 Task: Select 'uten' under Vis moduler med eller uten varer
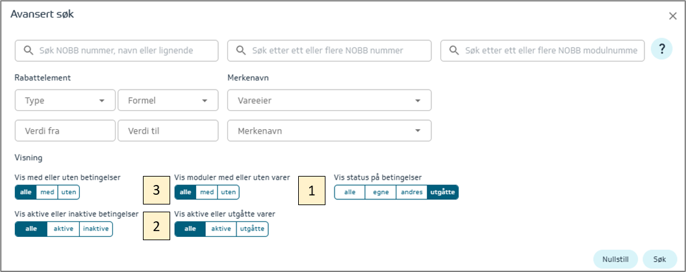[228, 192]
